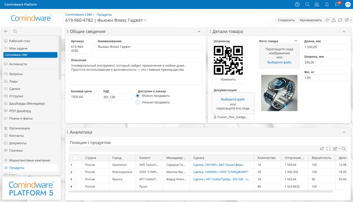Open the Fusion_Flex_Gadge... attached document

(233, 117)
